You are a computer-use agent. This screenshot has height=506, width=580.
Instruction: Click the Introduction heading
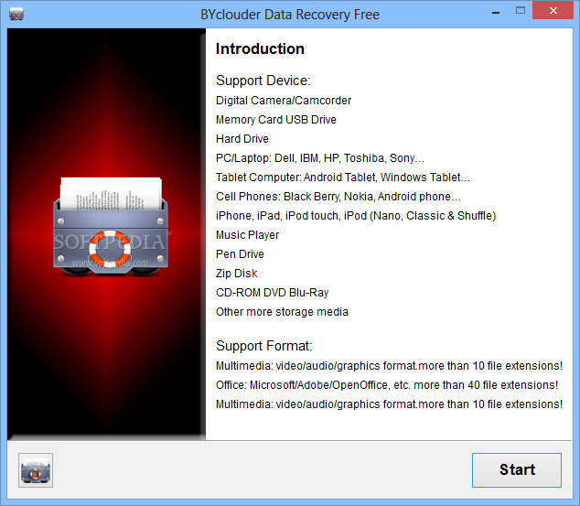260,48
